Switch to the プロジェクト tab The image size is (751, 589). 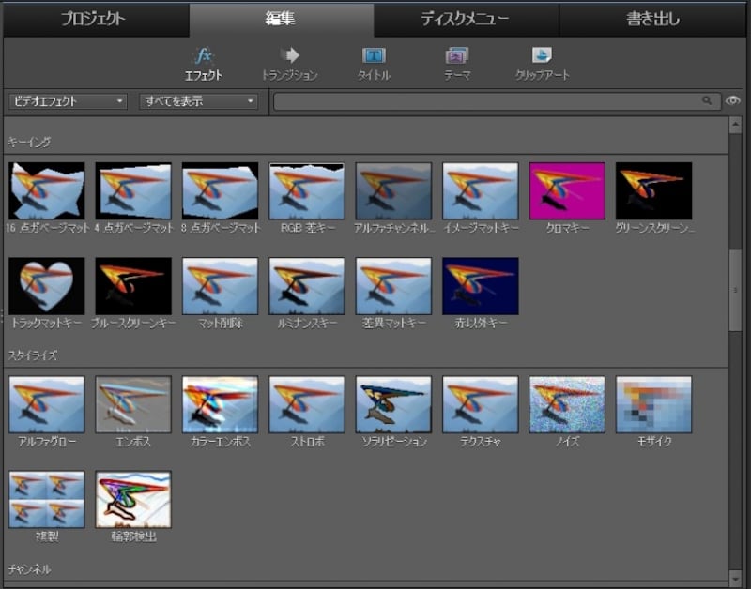point(94,19)
